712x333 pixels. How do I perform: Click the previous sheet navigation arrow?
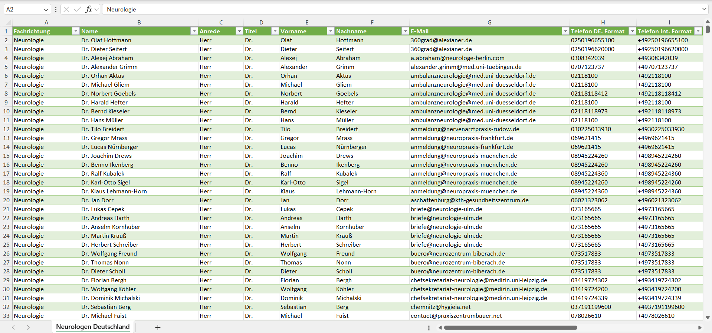[13, 327]
